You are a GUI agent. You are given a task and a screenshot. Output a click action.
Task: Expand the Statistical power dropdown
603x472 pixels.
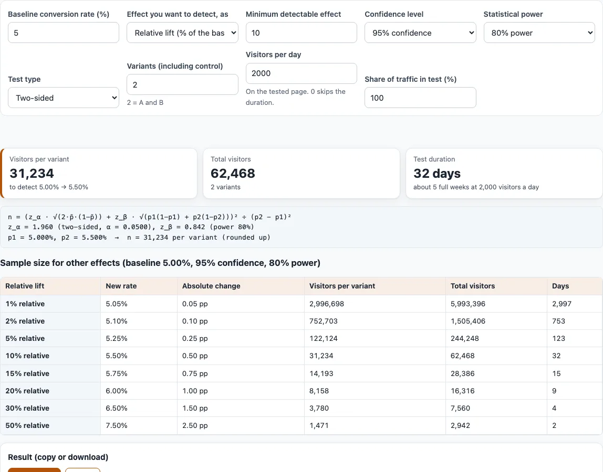[x=539, y=33]
